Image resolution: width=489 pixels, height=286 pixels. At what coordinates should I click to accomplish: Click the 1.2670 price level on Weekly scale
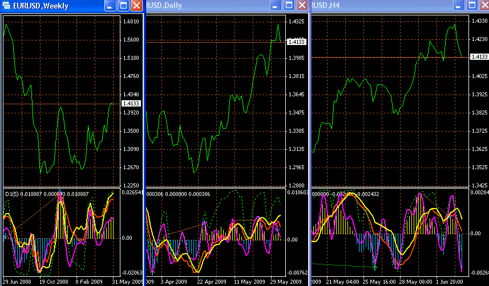(x=131, y=167)
